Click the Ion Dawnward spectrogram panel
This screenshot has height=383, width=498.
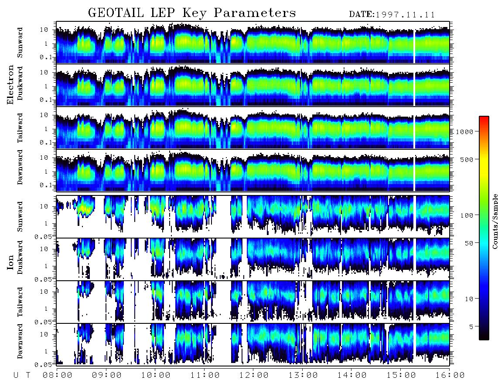(253, 344)
